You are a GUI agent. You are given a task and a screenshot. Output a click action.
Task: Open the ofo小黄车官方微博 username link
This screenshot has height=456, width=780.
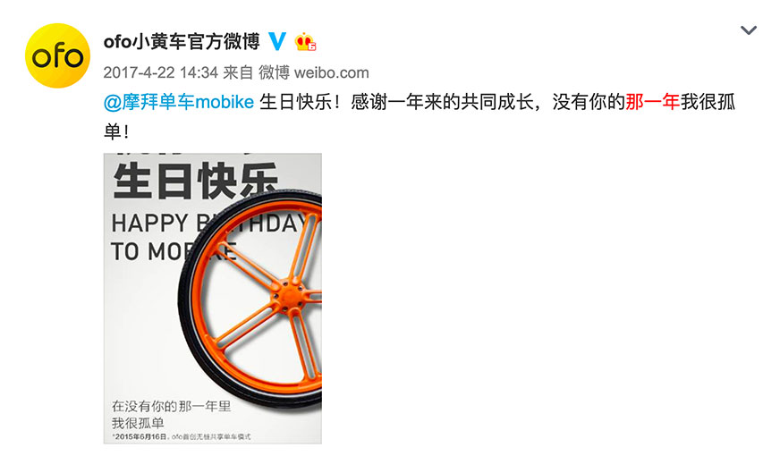tap(182, 42)
